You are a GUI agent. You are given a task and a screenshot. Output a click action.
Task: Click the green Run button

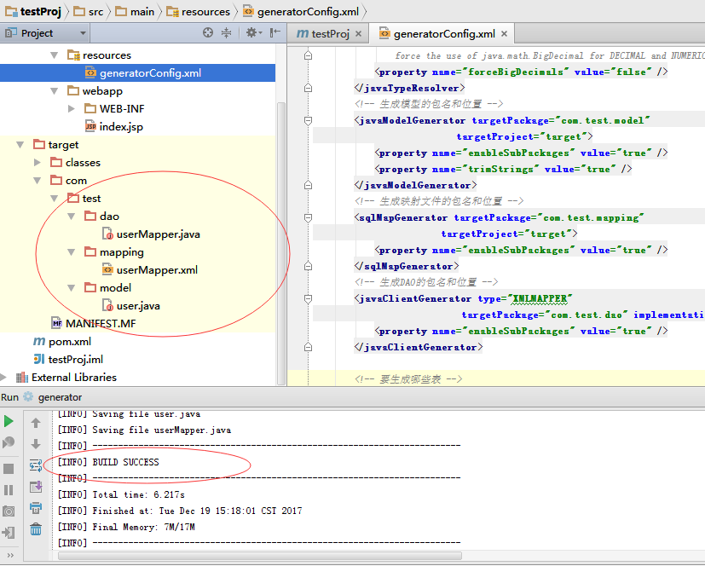click(x=9, y=422)
